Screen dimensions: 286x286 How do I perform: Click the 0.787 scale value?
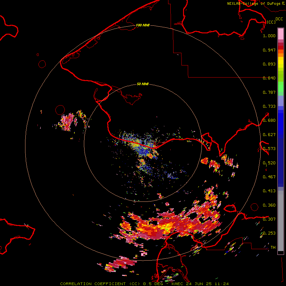[269, 92]
